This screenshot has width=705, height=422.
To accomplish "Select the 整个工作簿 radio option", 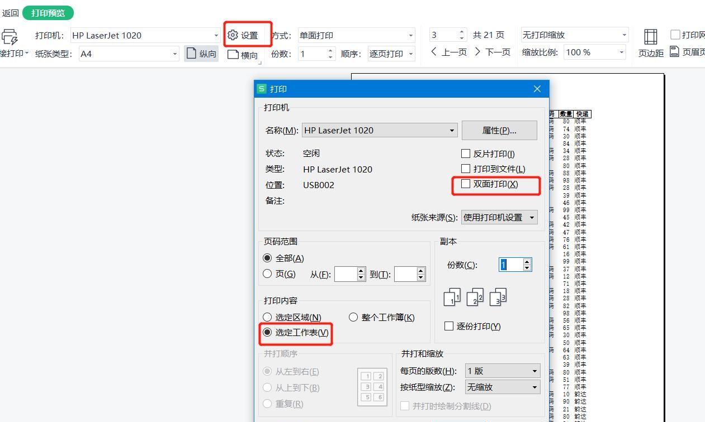I will click(353, 317).
